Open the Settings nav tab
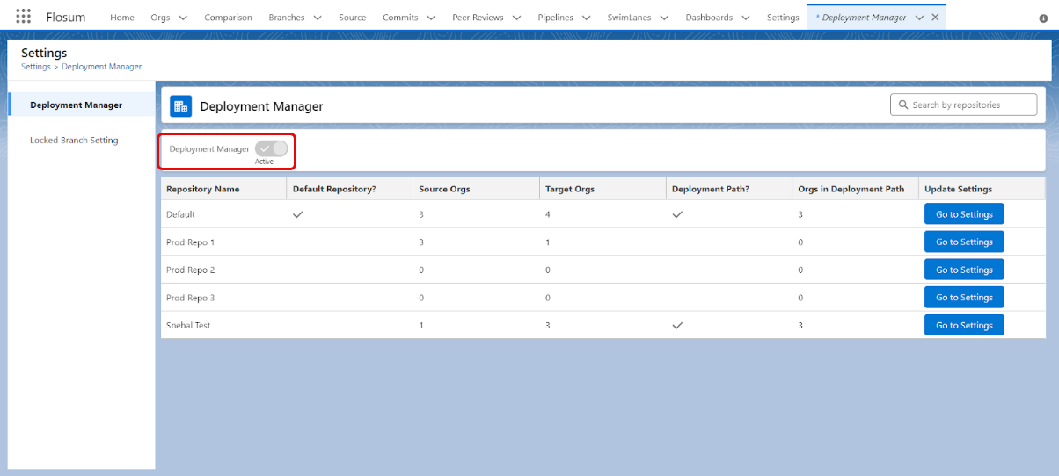 pos(783,18)
